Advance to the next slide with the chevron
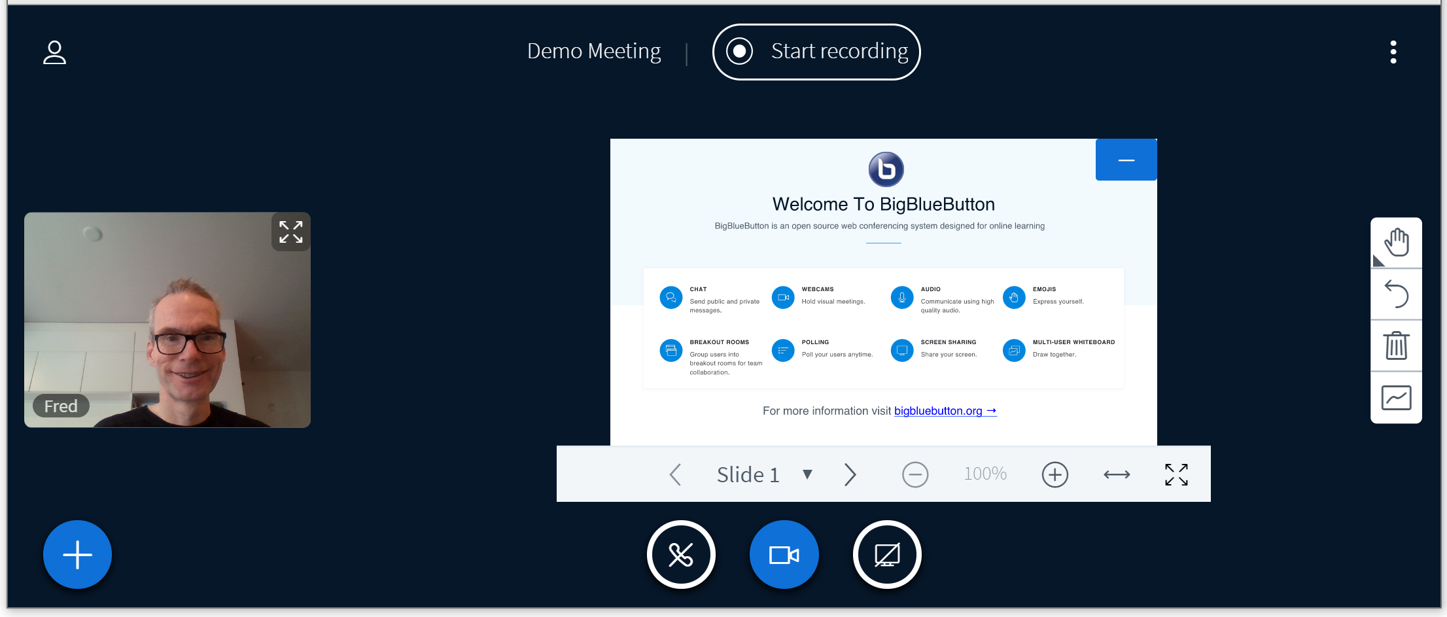1447x617 pixels. (850, 474)
